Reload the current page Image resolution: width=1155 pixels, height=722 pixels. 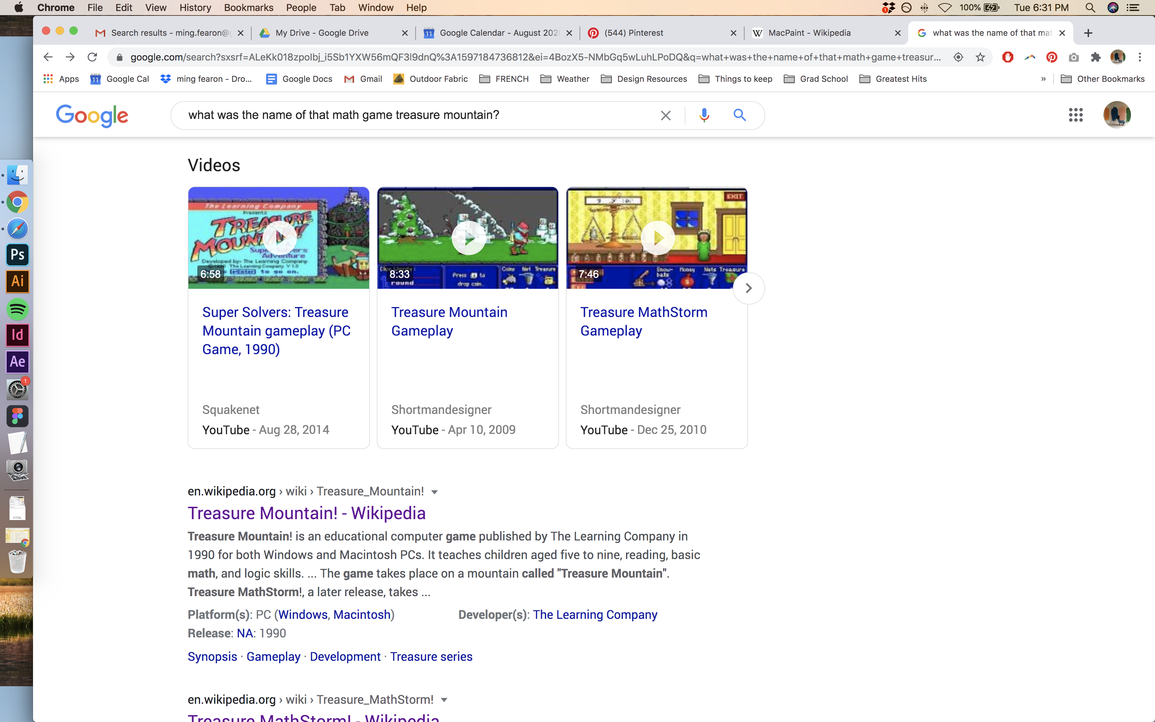92,57
